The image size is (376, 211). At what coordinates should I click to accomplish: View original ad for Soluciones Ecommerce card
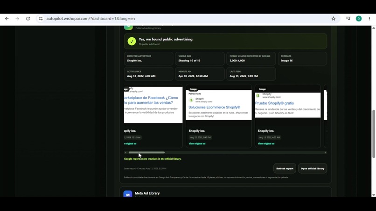(x=197, y=144)
